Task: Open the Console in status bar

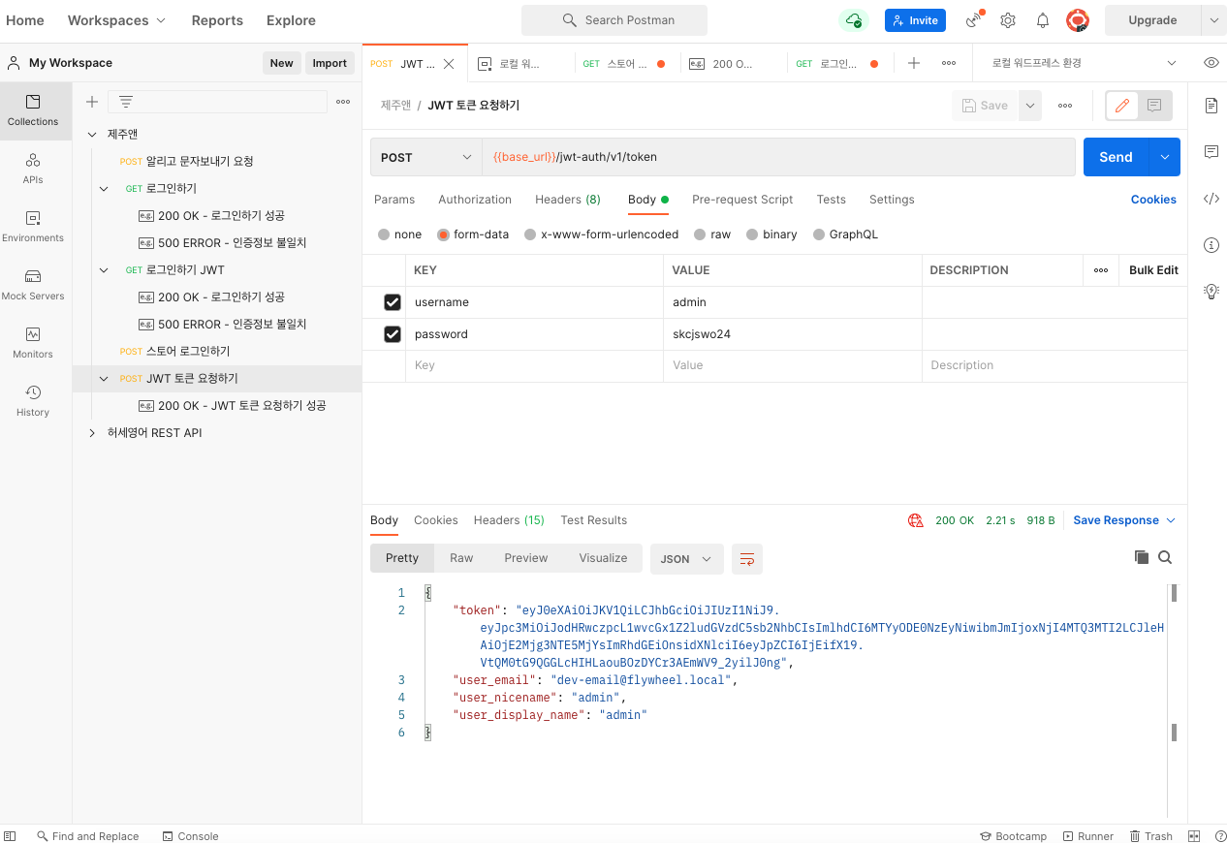Action: (190, 836)
